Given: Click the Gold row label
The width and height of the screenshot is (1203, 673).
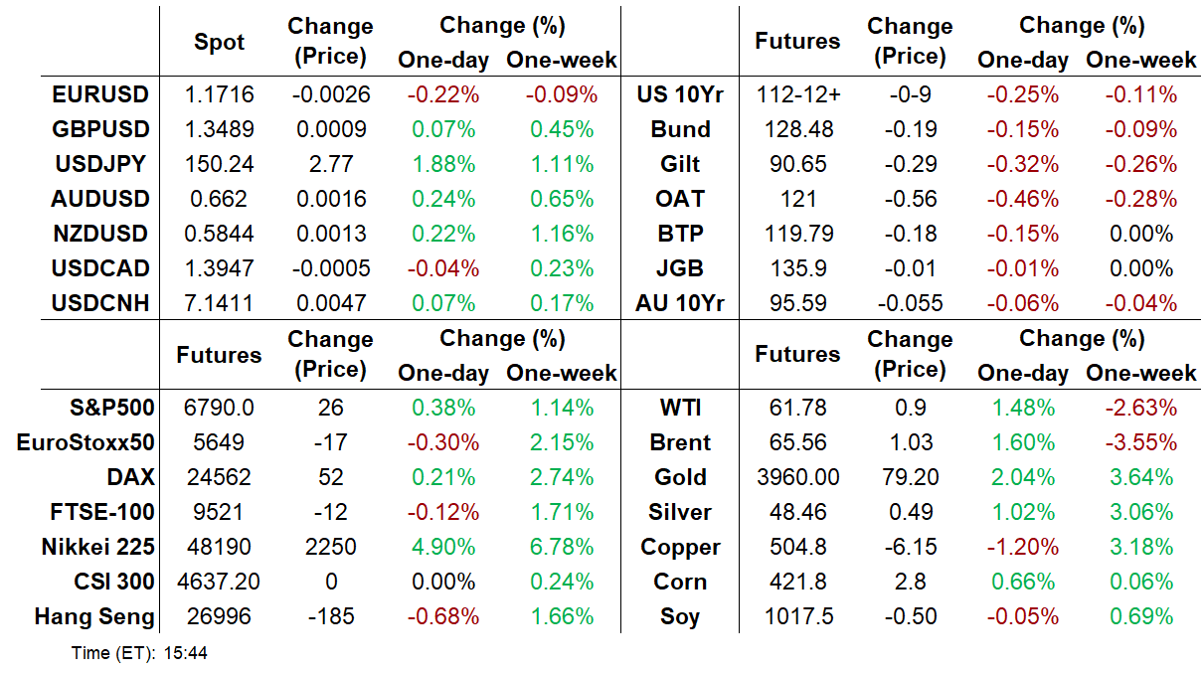Looking at the screenshot, I should 681,478.
